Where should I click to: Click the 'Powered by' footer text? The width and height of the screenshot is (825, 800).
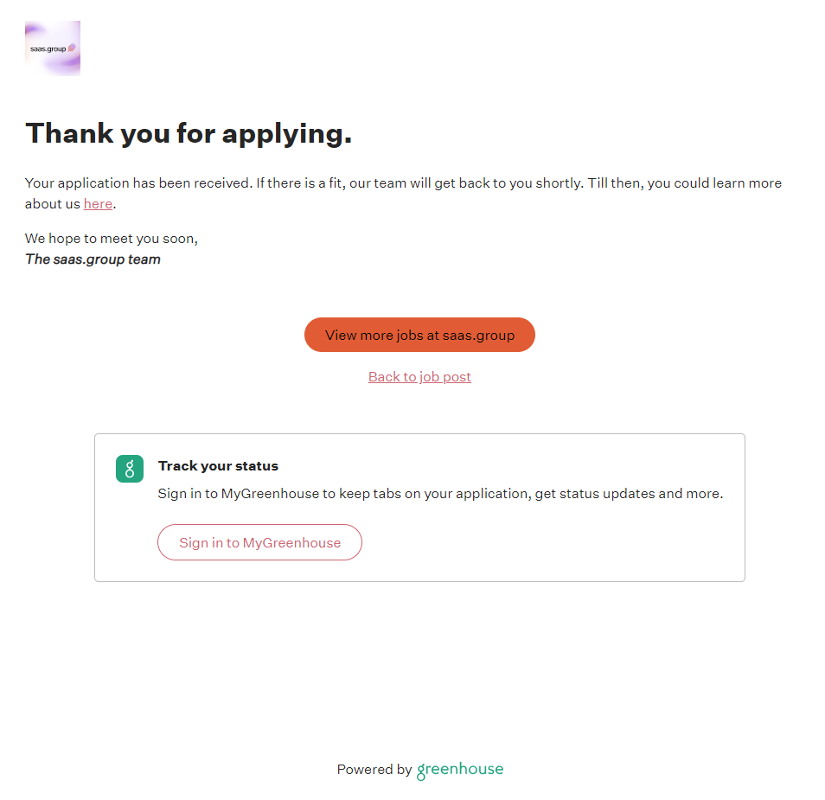(374, 770)
